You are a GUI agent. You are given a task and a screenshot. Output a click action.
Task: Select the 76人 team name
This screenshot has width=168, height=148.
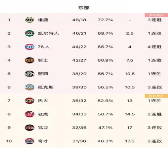click(44, 47)
